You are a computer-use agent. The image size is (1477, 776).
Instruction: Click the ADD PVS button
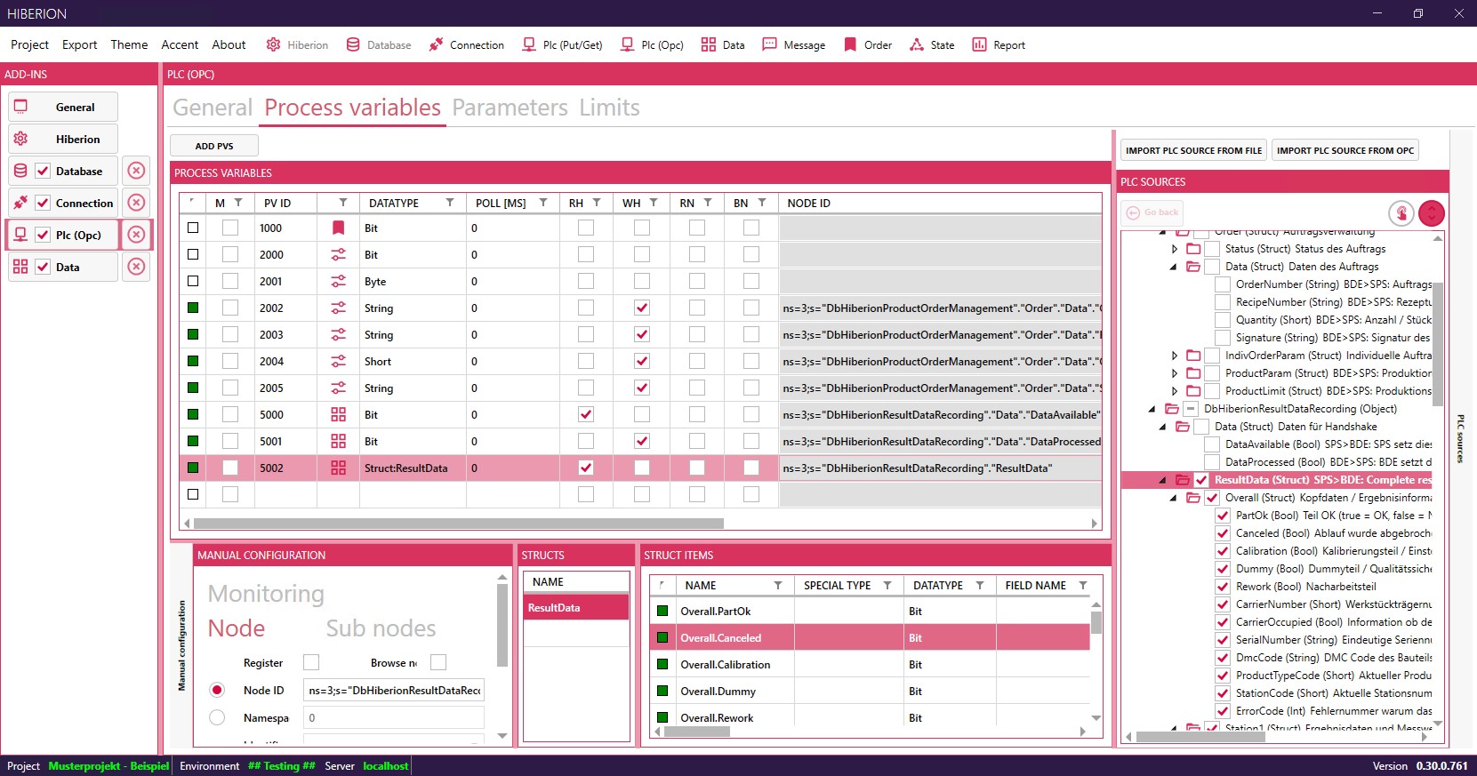[214, 146]
